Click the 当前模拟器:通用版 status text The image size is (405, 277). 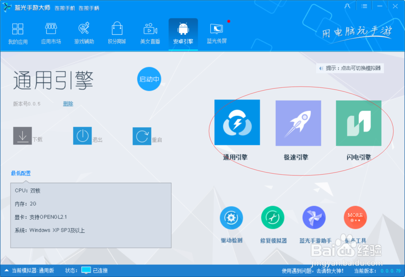click(x=33, y=270)
